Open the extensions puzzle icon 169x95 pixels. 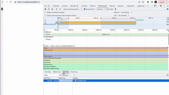coord(148,2)
